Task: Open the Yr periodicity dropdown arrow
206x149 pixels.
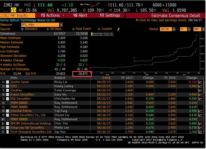Action: coord(189,29)
